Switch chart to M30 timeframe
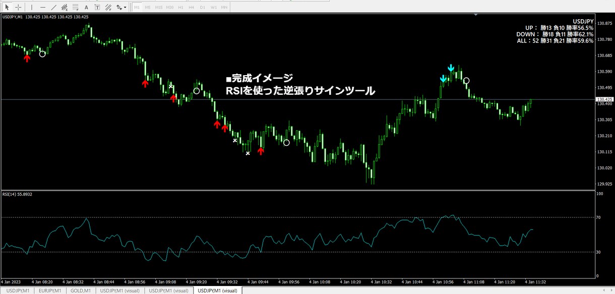This screenshot has height=294, width=615. pos(170,8)
